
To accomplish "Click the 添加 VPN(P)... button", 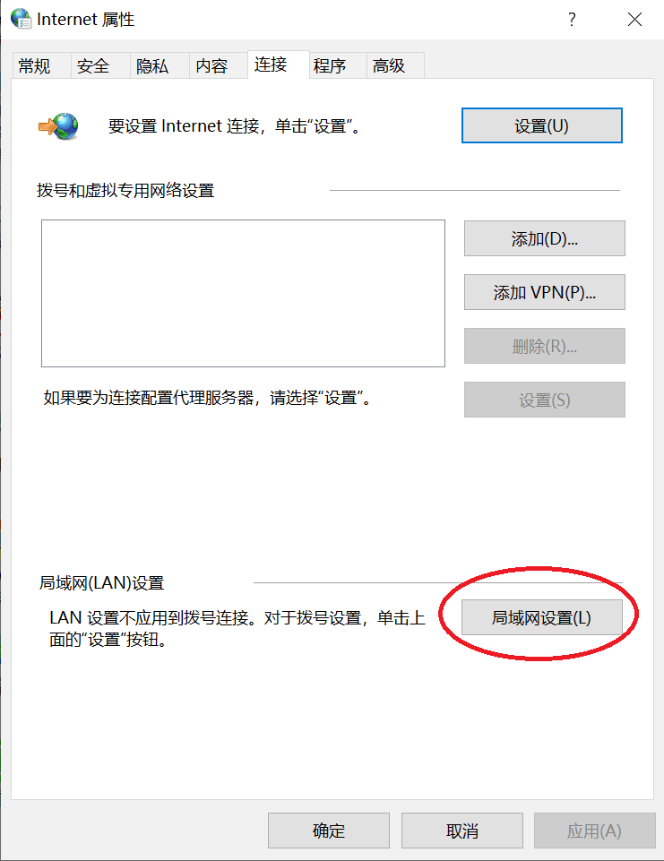I will tap(544, 292).
